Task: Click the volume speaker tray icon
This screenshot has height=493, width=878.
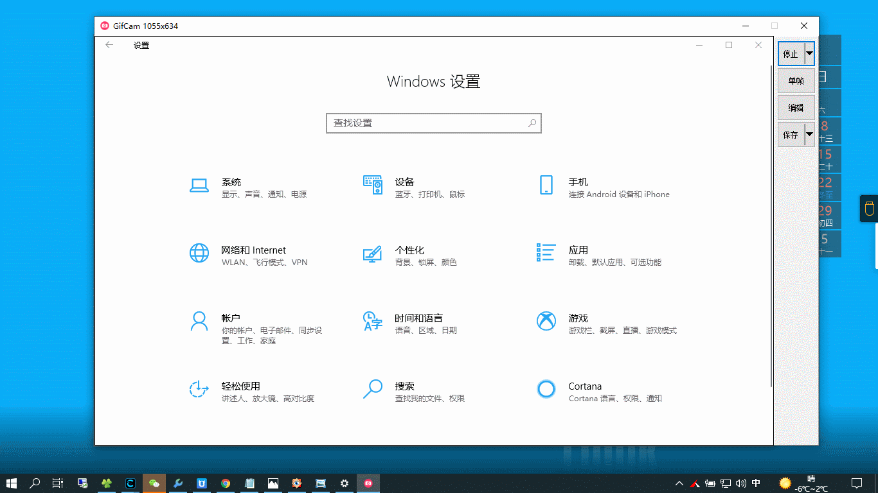Action: [741, 483]
